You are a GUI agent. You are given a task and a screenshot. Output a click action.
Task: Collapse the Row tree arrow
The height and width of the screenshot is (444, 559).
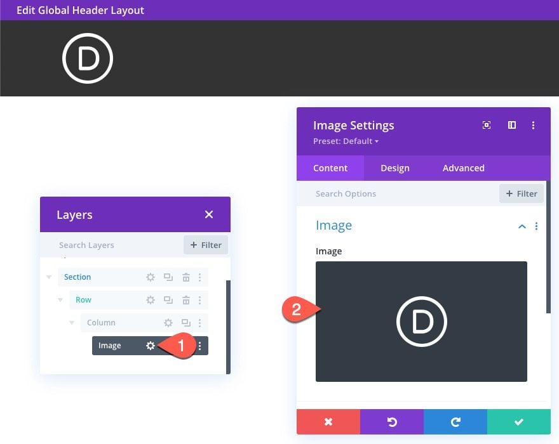coord(61,300)
